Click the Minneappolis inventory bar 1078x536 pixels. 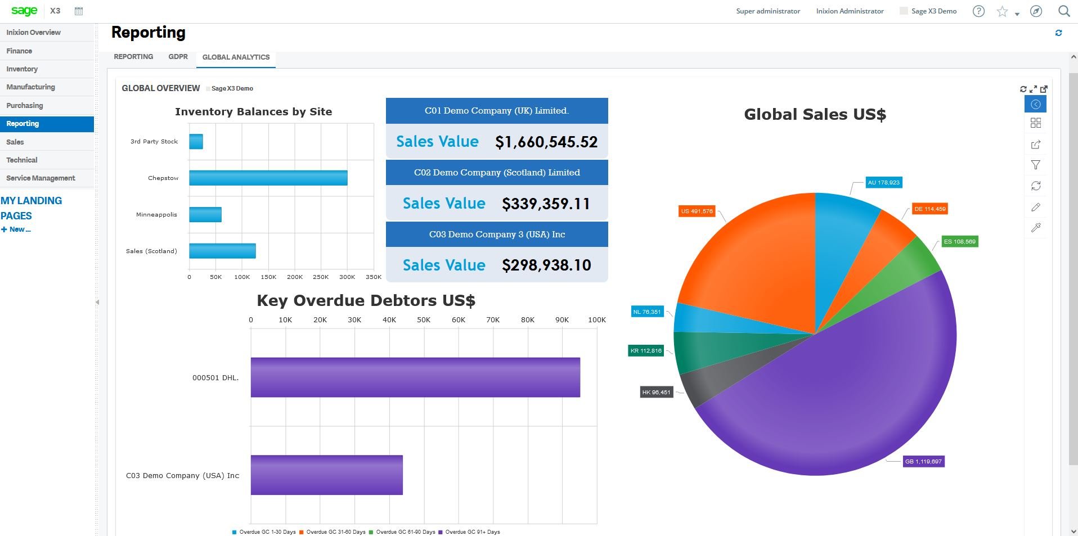click(x=205, y=214)
